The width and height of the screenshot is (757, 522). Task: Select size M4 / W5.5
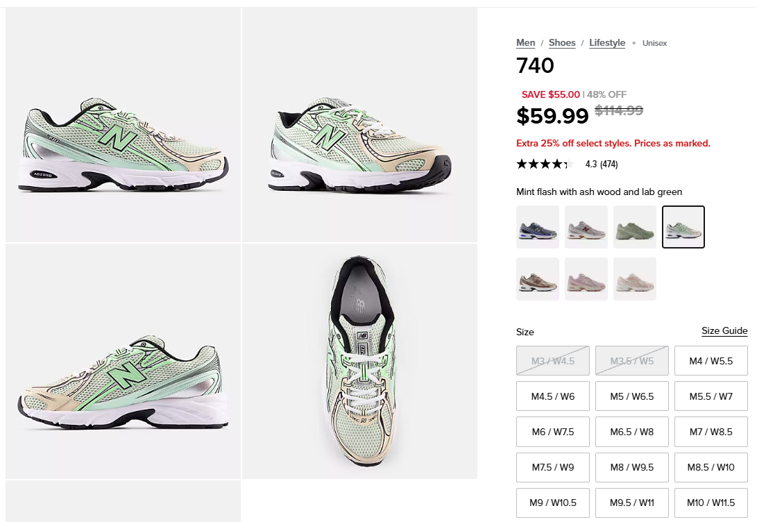point(711,361)
